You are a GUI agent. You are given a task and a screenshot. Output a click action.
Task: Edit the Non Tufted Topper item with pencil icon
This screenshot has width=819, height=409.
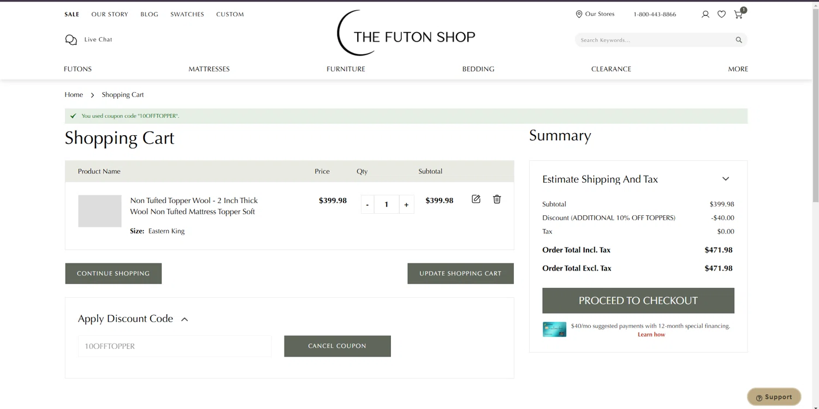coord(476,199)
